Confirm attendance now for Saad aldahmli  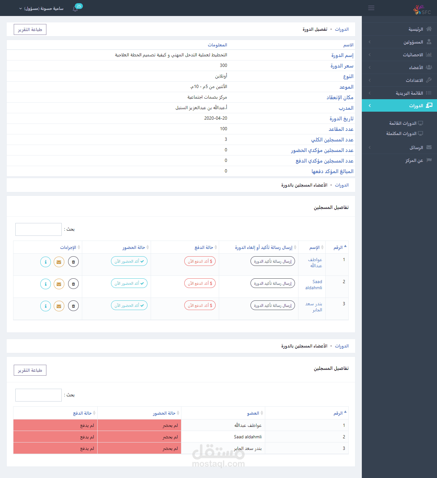[129, 283]
